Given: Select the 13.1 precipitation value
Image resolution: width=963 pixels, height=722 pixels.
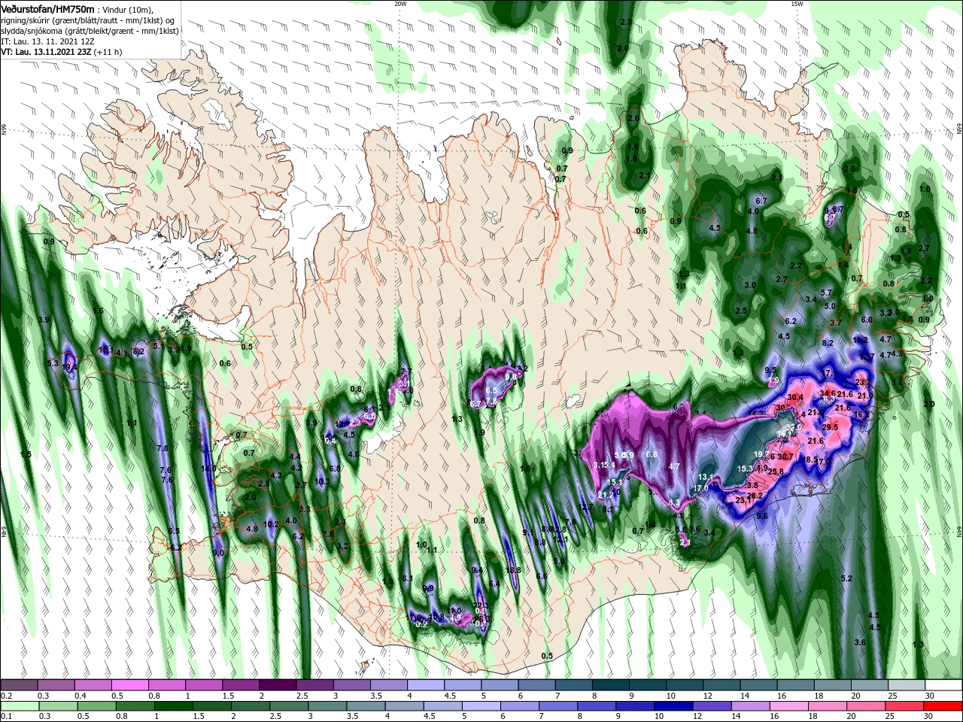Looking at the screenshot, I should [706, 478].
